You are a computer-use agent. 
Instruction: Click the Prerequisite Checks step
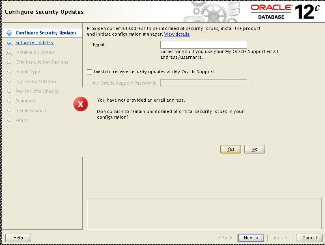point(37,91)
